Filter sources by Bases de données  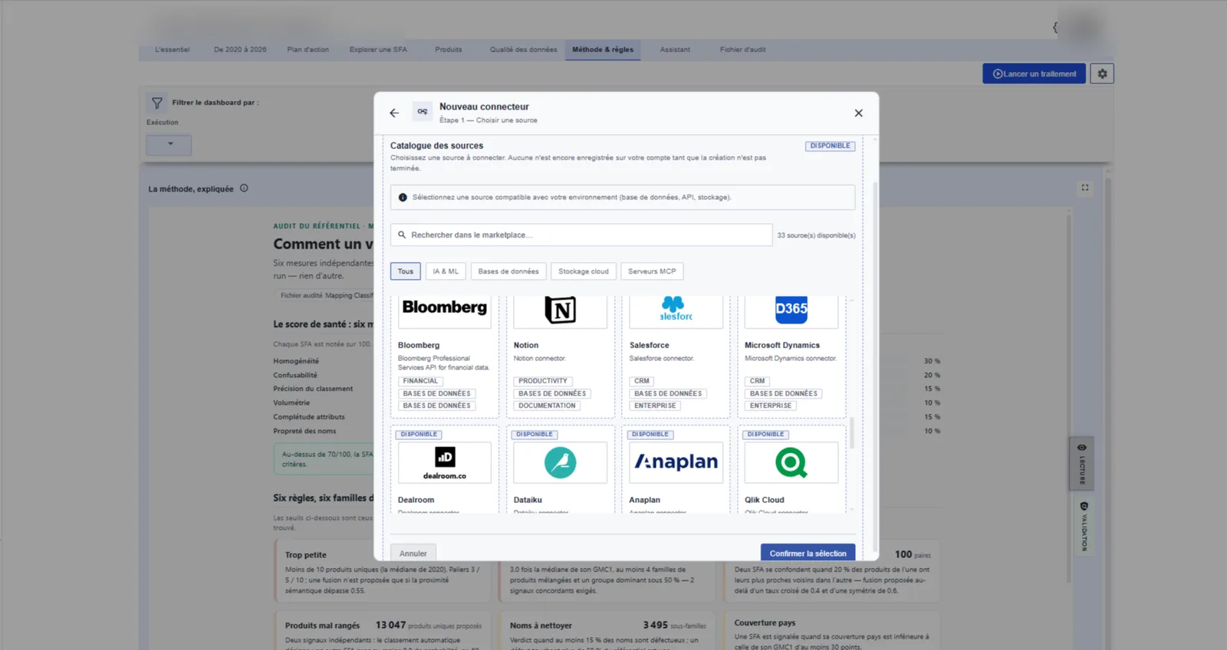point(508,271)
